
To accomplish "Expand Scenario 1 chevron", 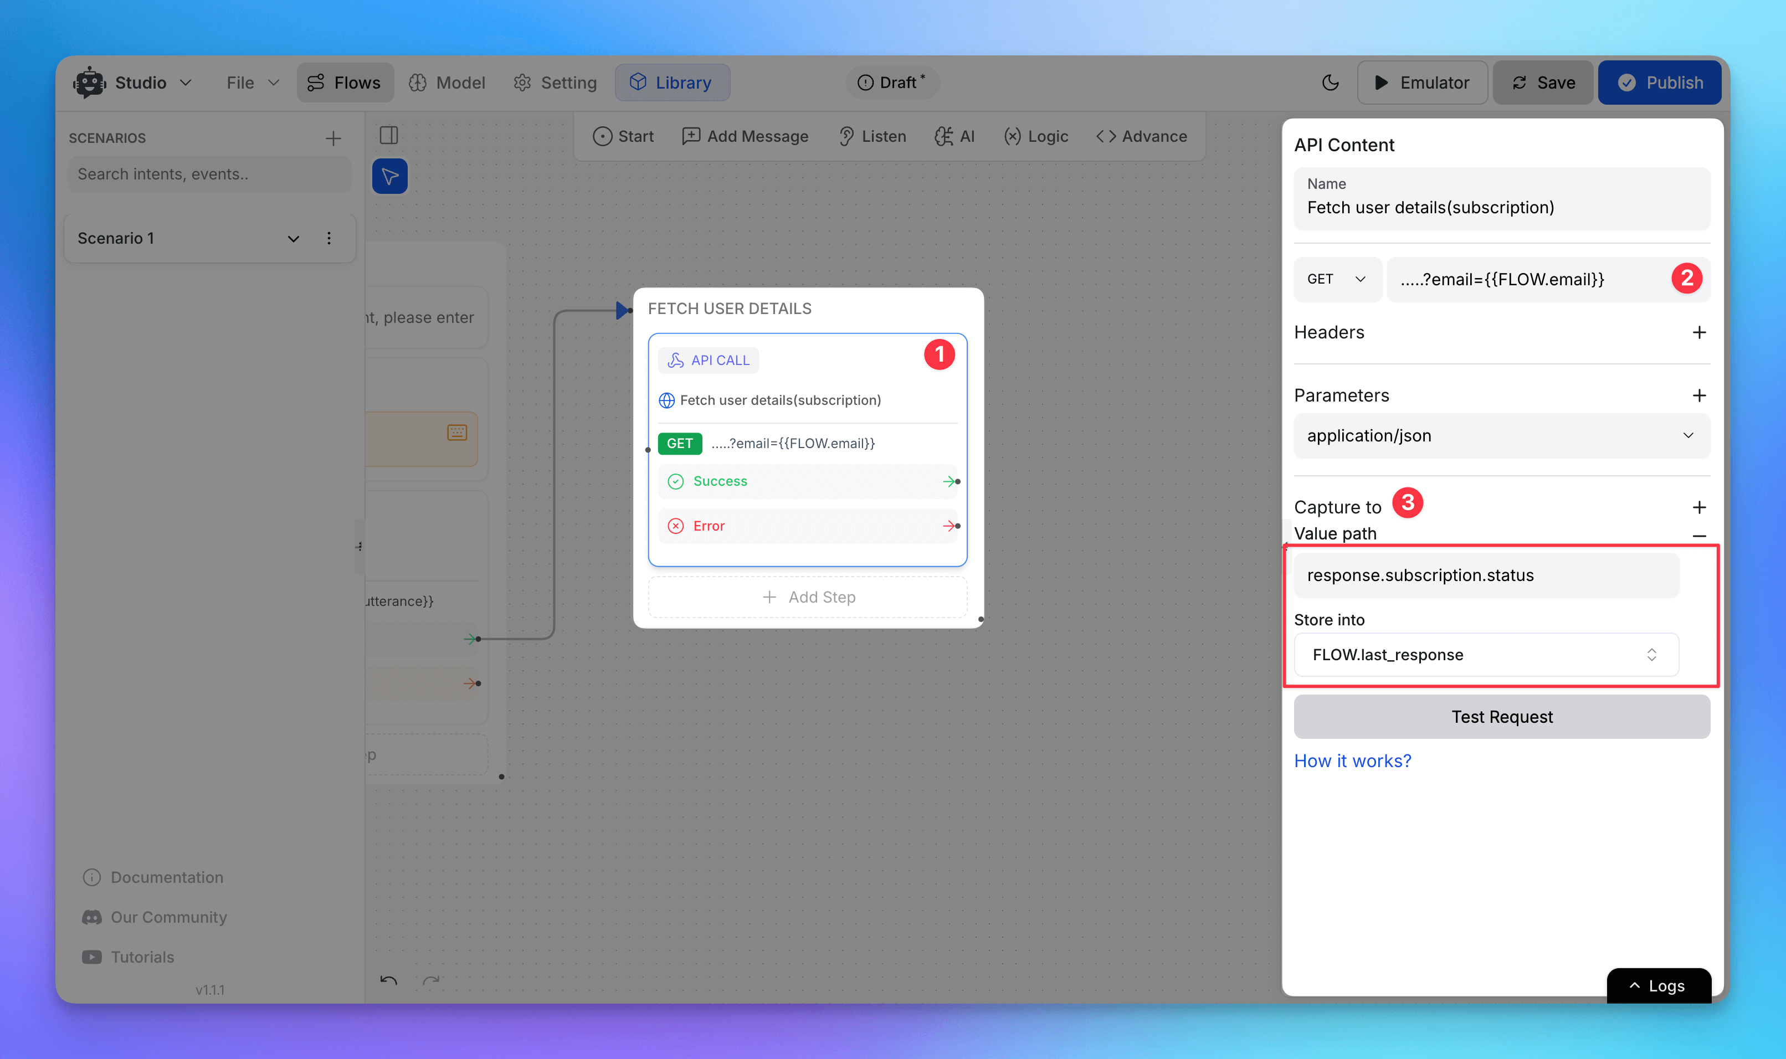I will pyautogui.click(x=293, y=238).
